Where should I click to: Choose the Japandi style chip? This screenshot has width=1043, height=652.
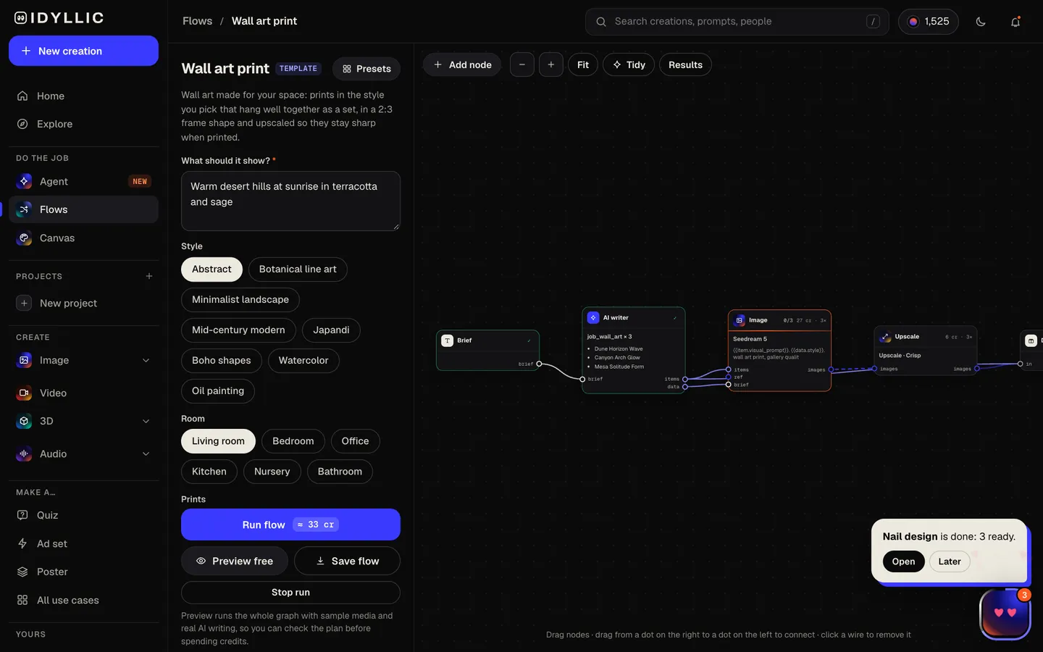pyautogui.click(x=331, y=330)
